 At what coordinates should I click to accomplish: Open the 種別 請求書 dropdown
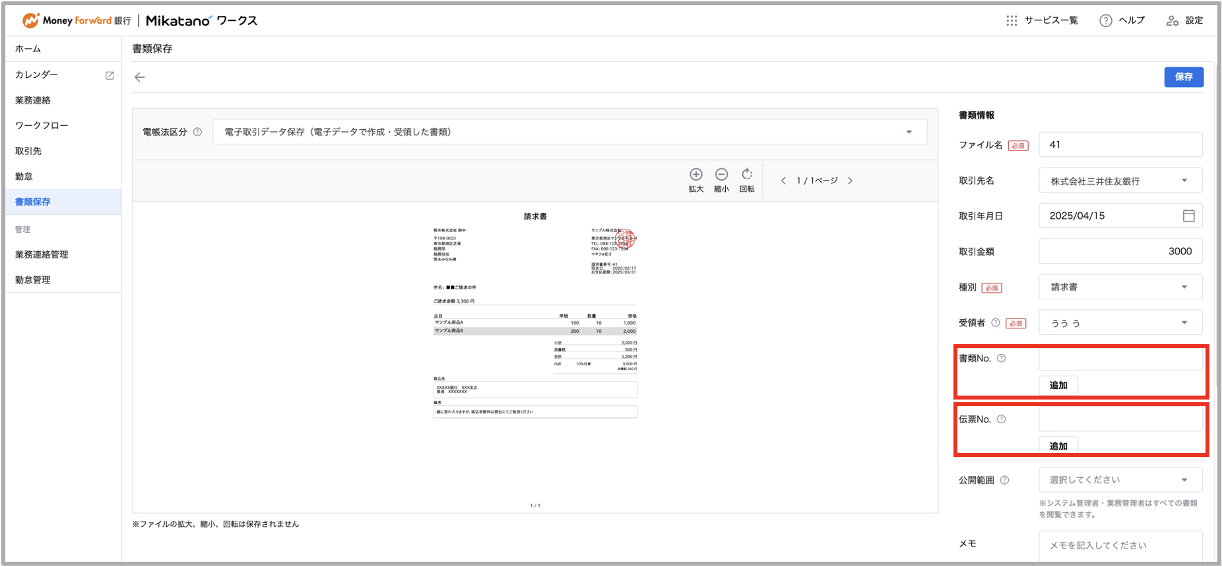[1120, 287]
